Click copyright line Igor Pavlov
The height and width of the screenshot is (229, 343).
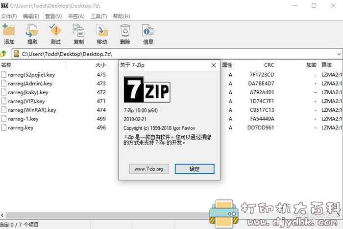coord(159,128)
